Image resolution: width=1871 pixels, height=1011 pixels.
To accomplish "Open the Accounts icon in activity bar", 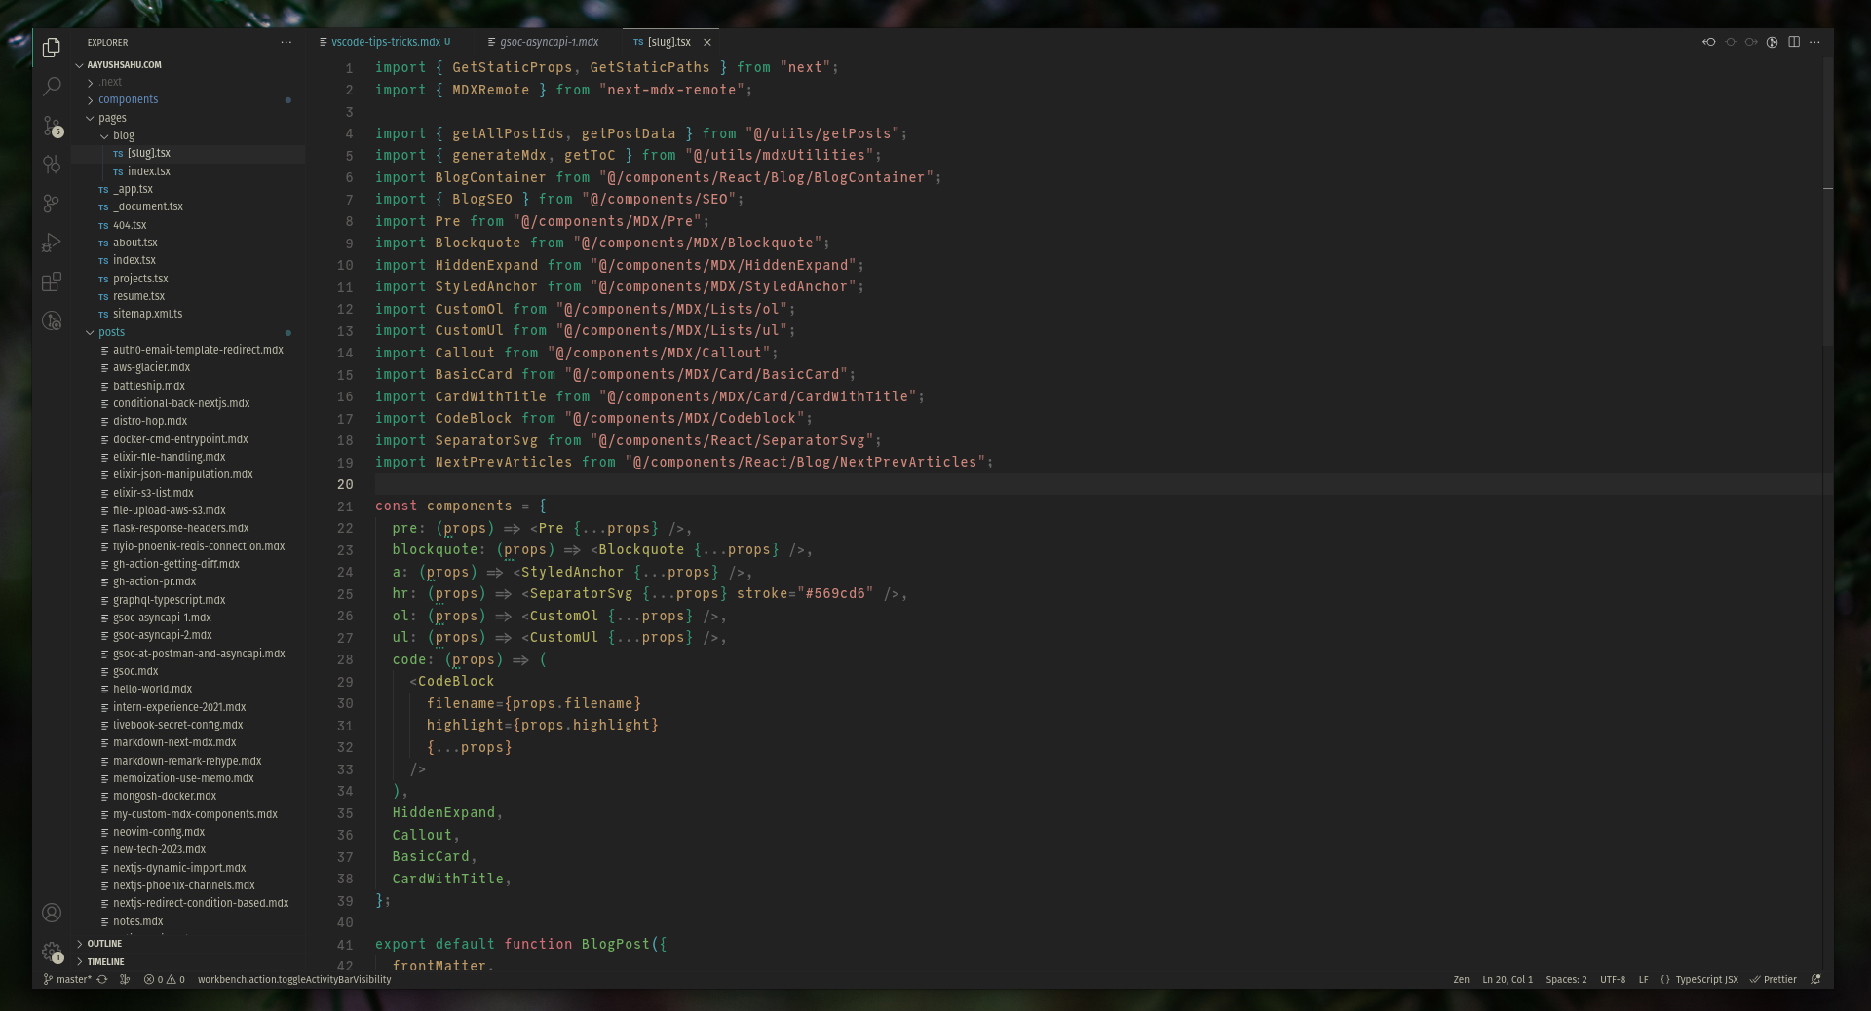I will [52, 913].
